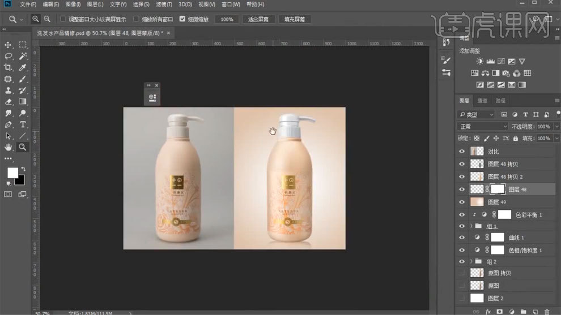Add a Levels adjustment
This screenshot has height=315, width=561.
click(491, 62)
